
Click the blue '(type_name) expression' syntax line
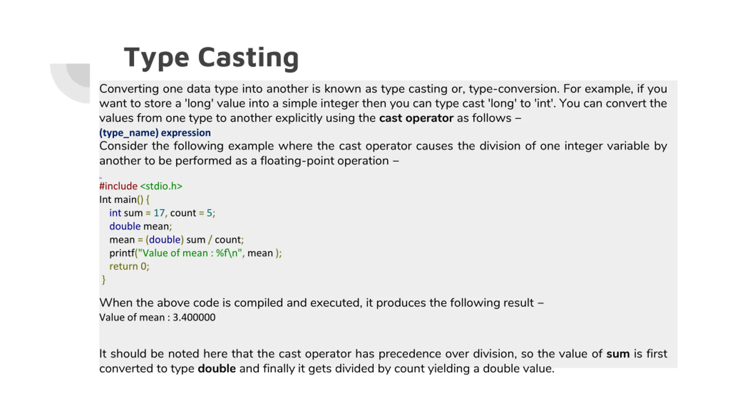[x=155, y=133]
